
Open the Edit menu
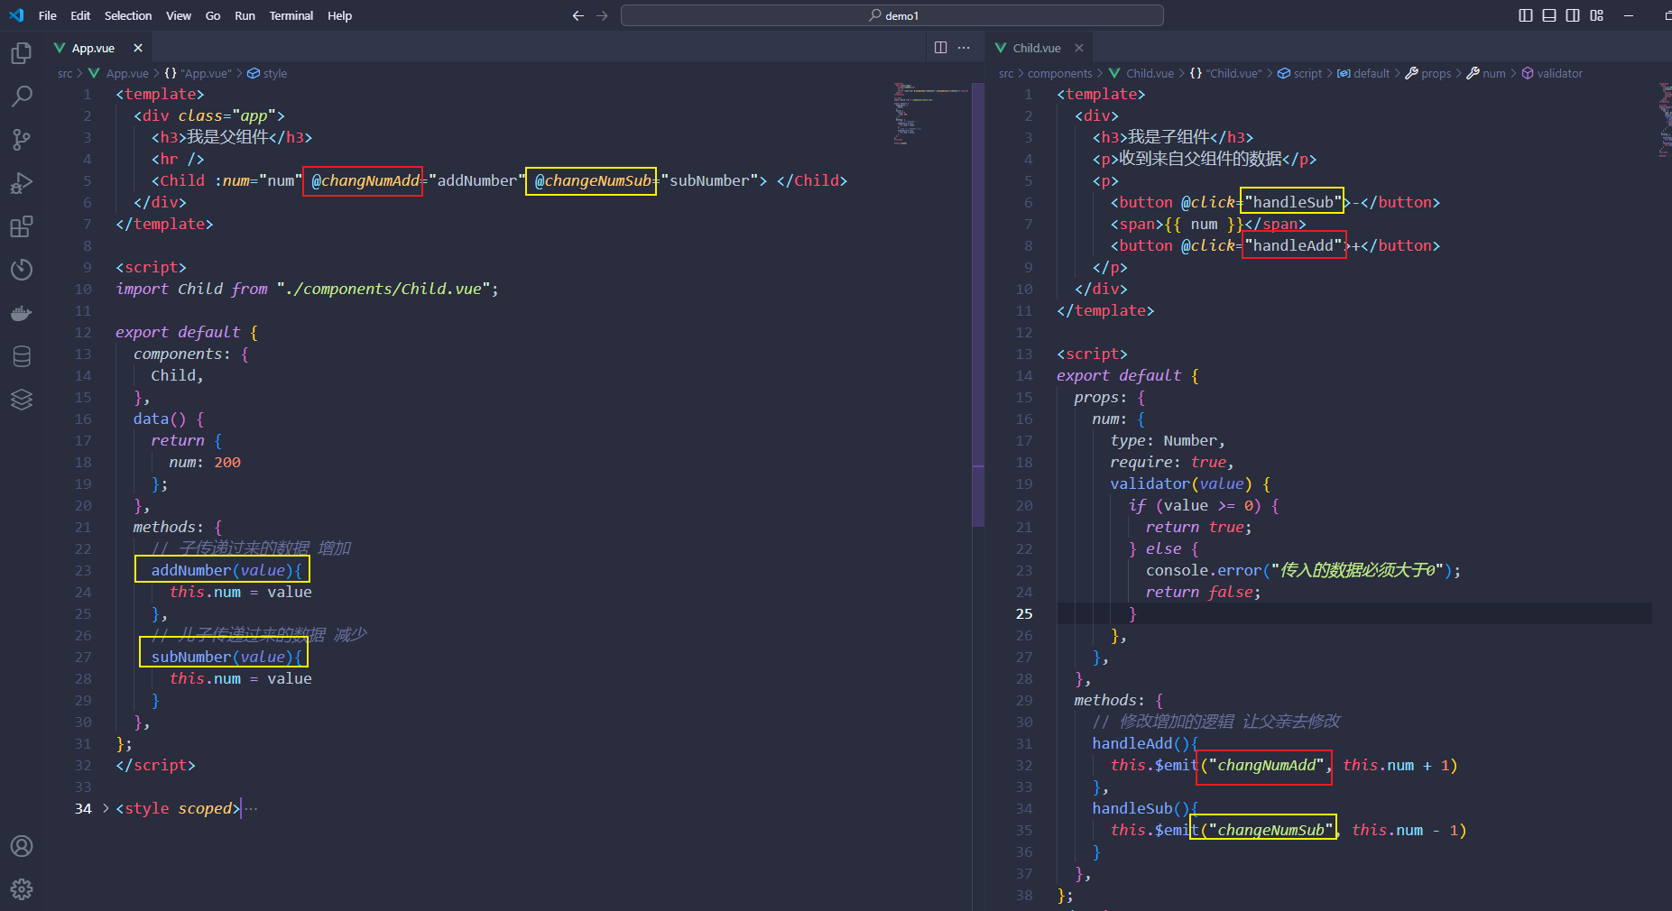click(x=80, y=15)
